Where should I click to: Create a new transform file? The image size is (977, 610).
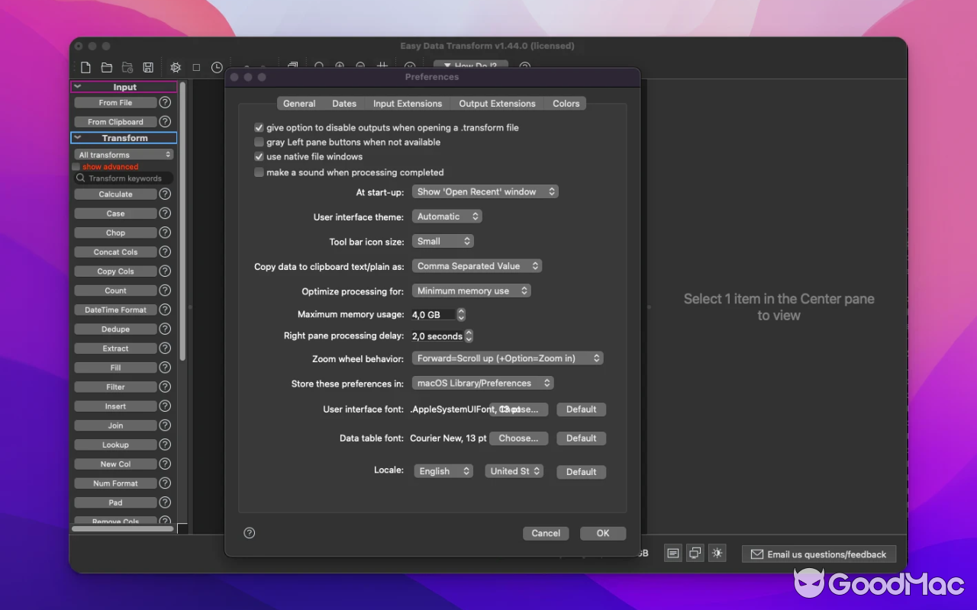pyautogui.click(x=85, y=66)
